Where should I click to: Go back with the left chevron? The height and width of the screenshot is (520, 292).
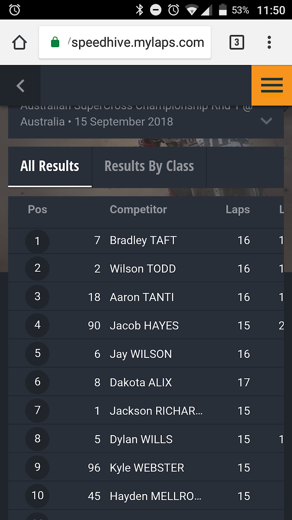click(20, 86)
